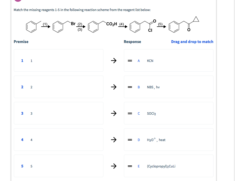Click the equals icon next to KCN

point(130,60)
